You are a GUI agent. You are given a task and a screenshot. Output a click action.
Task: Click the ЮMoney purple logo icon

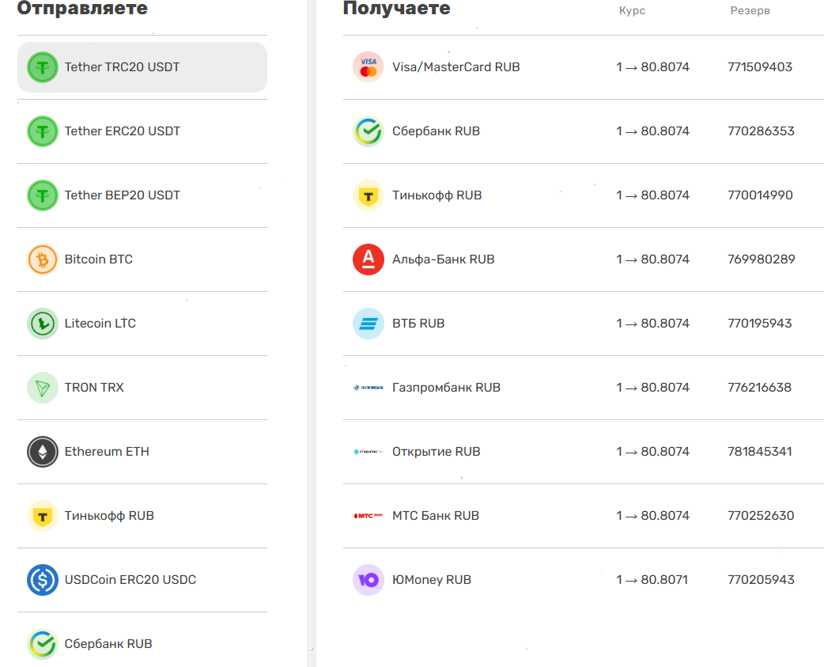(x=368, y=580)
